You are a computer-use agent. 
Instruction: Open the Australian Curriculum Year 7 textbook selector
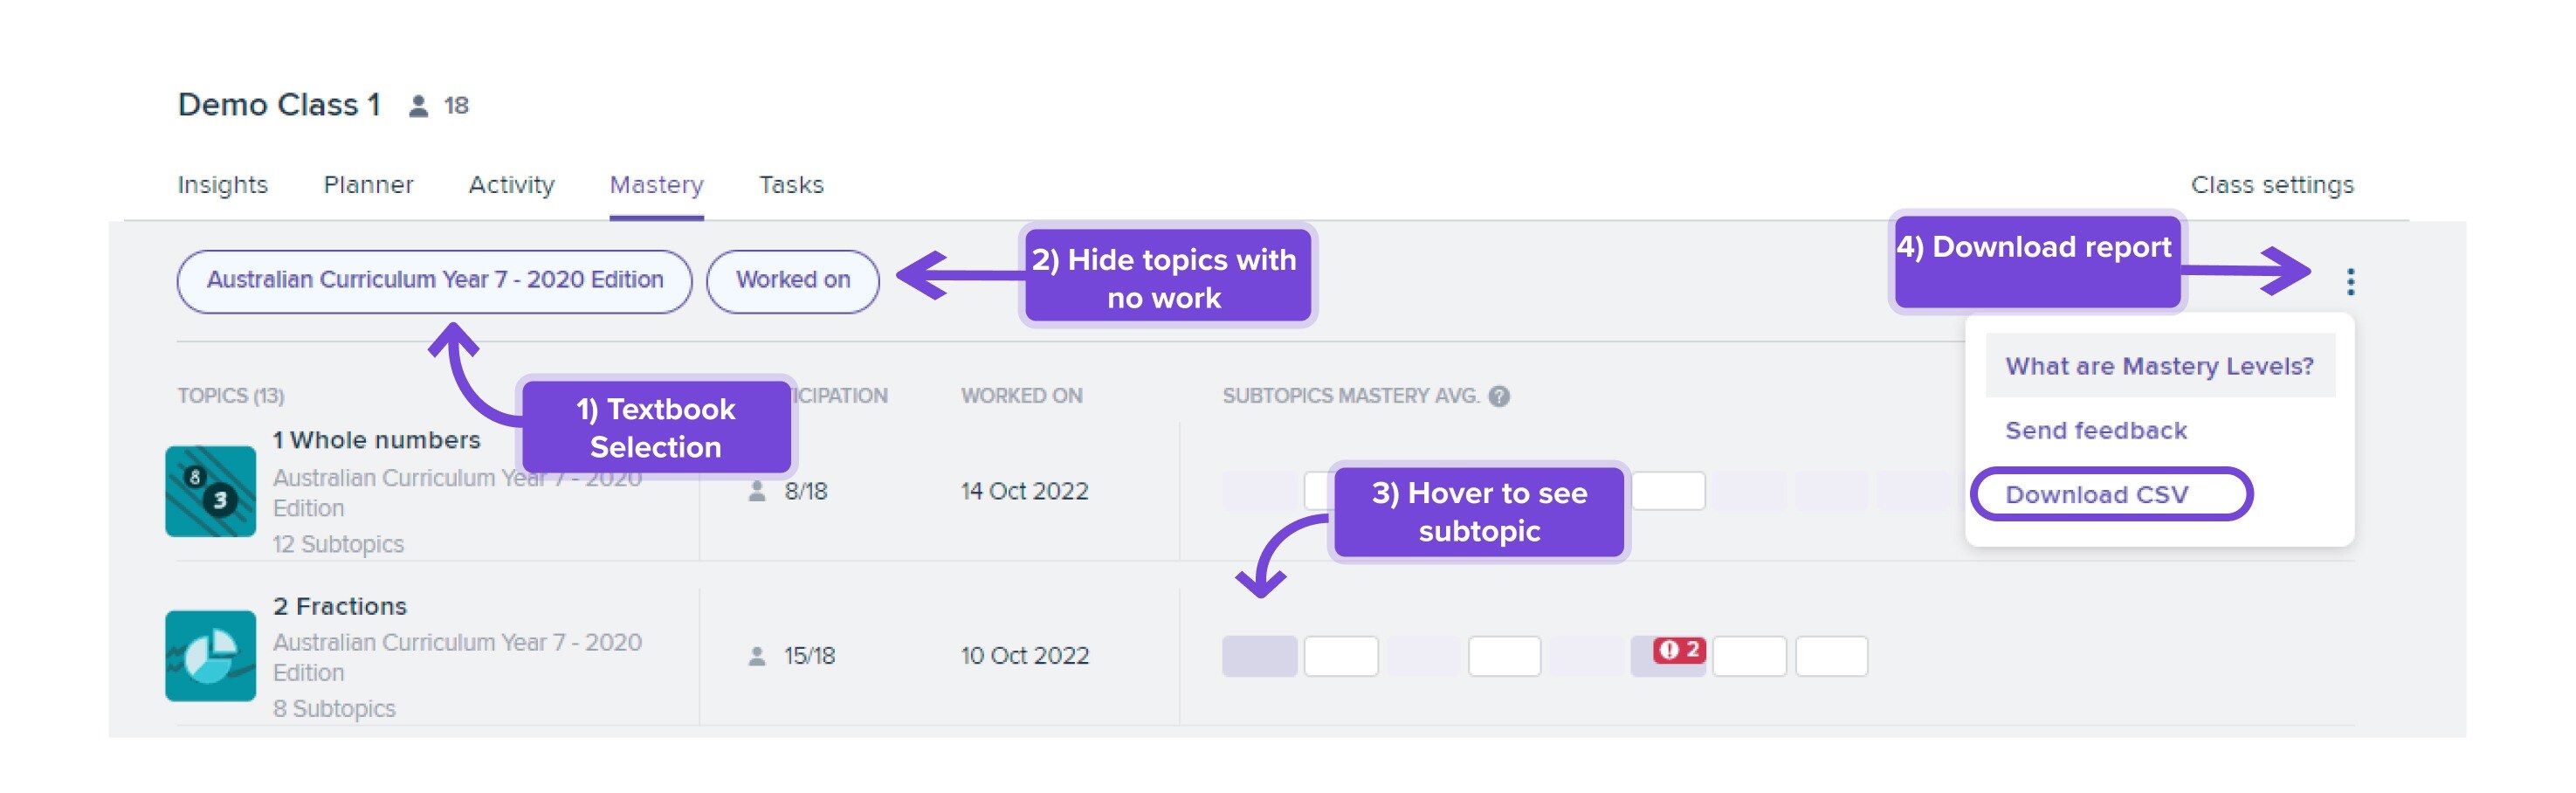tap(435, 281)
